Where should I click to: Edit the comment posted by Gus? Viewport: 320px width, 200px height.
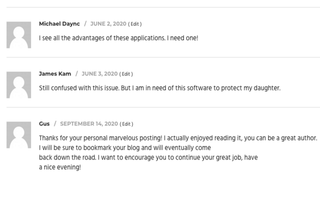coord(126,124)
